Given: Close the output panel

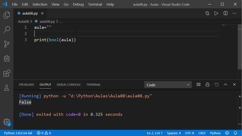Looking at the screenshot, I should [234, 85].
